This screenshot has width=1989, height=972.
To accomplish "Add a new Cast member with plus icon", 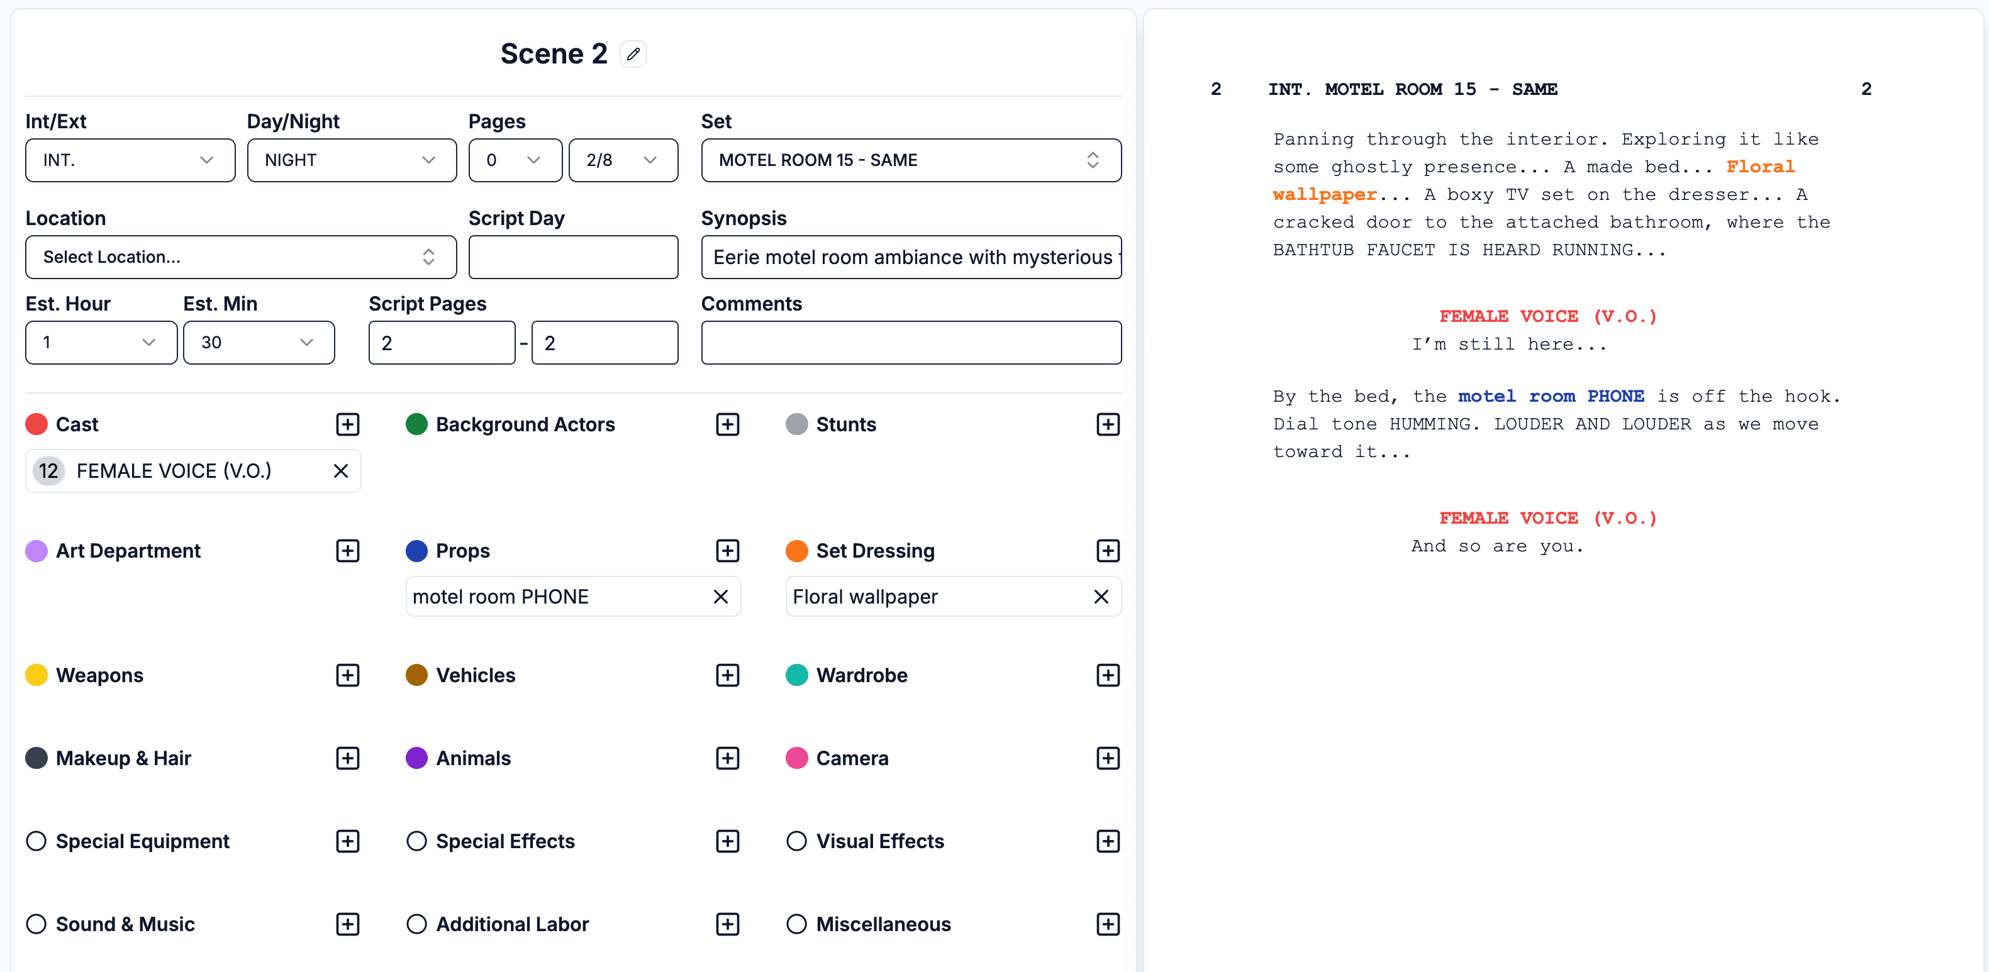I will [348, 424].
